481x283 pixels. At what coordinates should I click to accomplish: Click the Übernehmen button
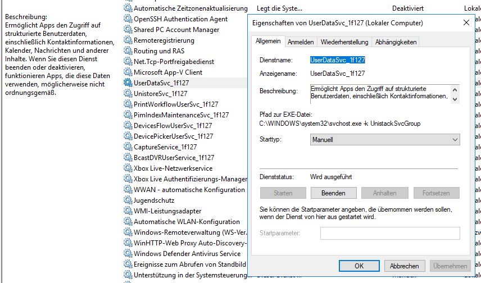tap(450, 266)
